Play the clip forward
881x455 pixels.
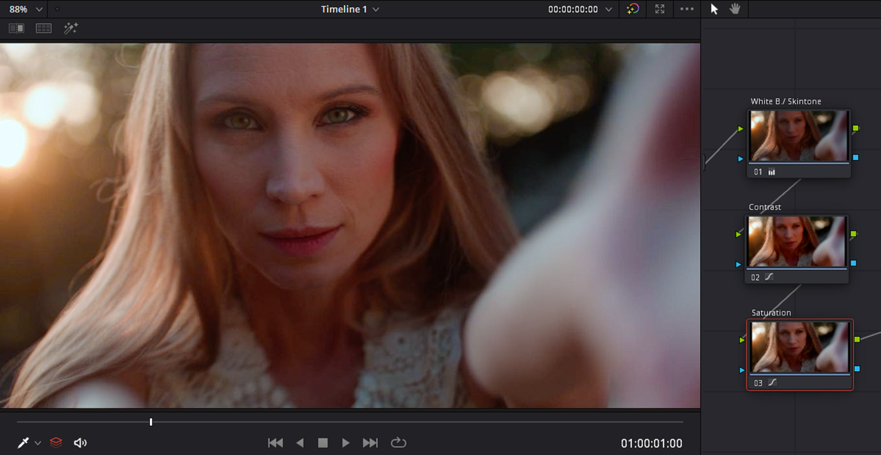tap(346, 443)
